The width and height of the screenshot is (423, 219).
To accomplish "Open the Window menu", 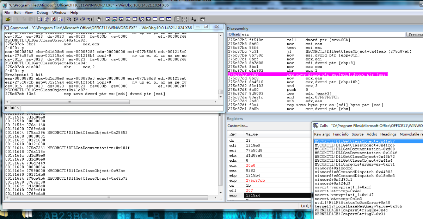I will coord(59,13).
